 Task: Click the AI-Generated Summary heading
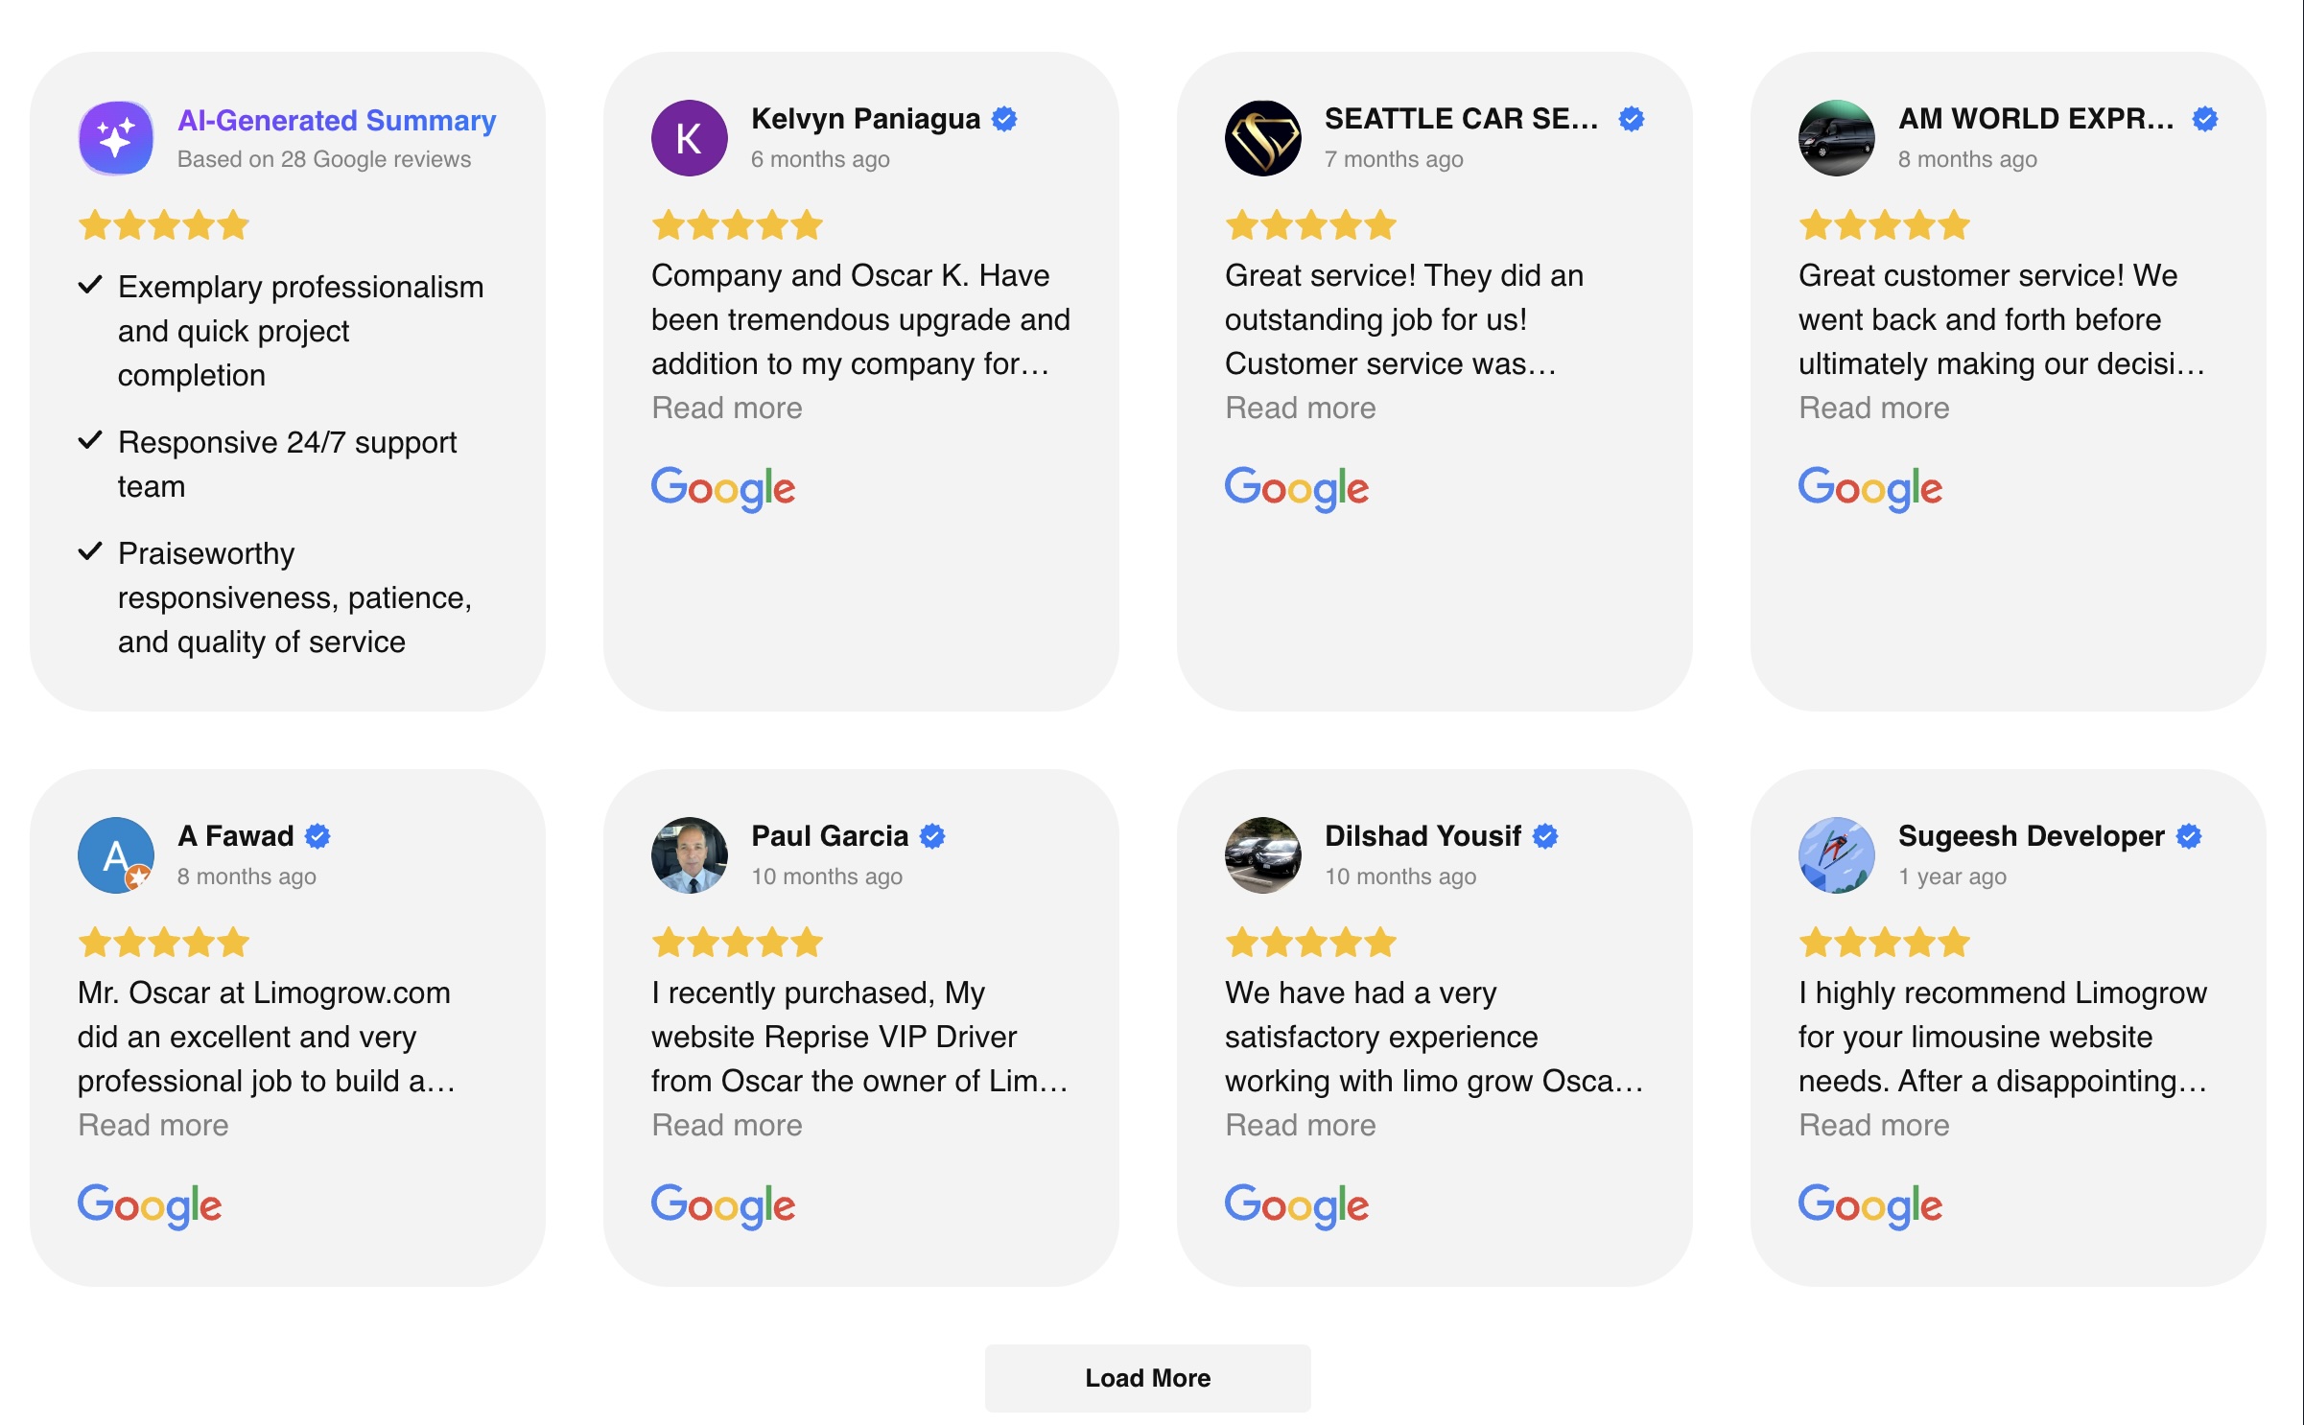coord(337,121)
